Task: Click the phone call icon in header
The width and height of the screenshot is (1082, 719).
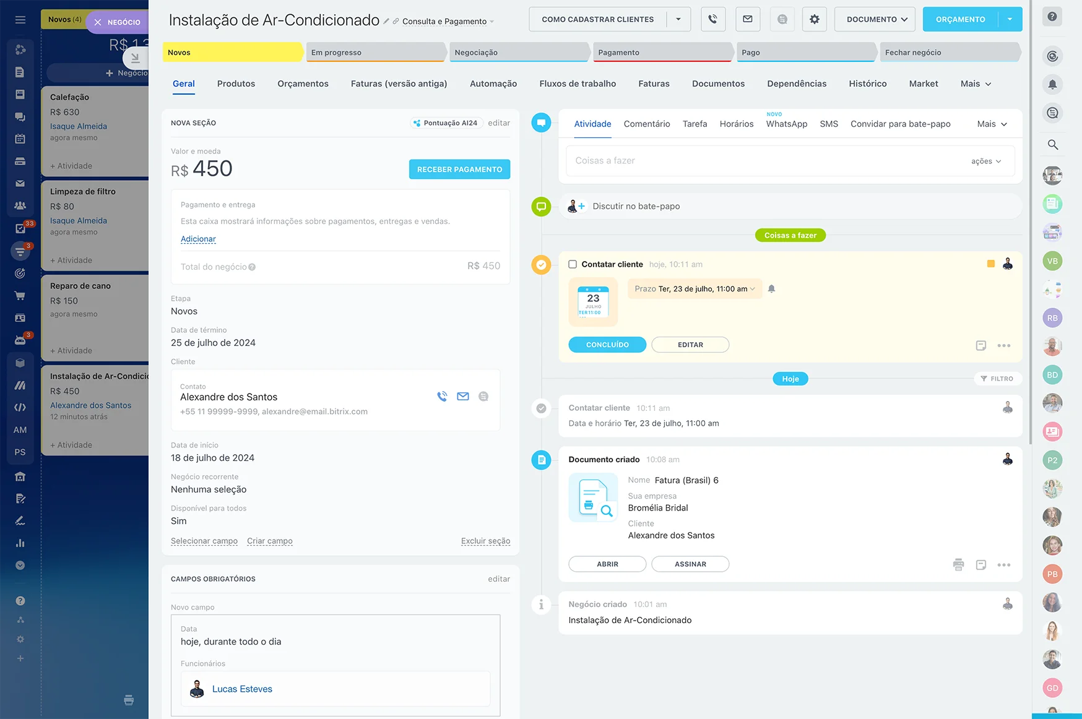Action: point(713,19)
